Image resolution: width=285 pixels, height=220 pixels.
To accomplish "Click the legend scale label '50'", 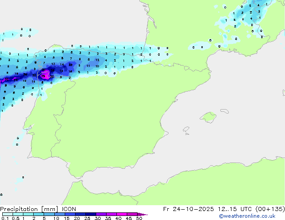I will pyautogui.click(x=139, y=218).
